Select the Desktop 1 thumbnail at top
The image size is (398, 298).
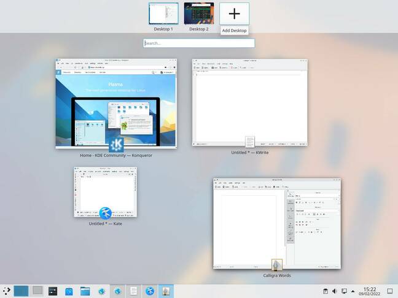[163, 13]
